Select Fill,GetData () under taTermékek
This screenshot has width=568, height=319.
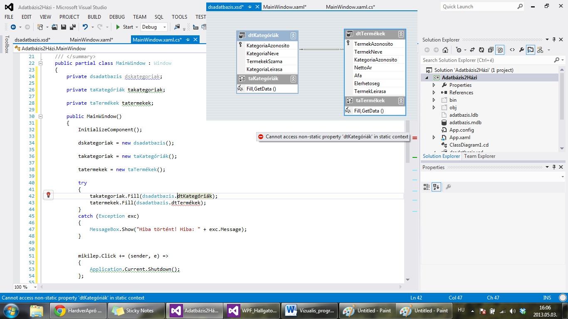coord(369,111)
